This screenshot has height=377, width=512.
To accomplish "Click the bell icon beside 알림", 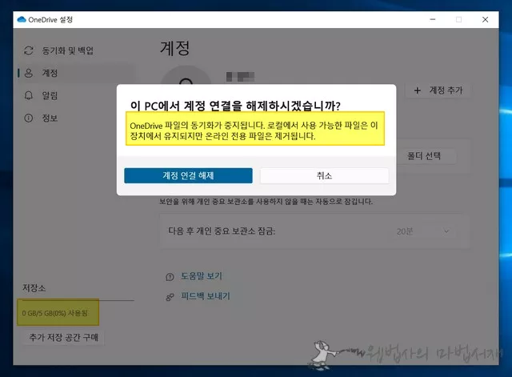I will pos(29,95).
